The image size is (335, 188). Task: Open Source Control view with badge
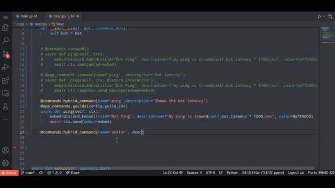5,54
